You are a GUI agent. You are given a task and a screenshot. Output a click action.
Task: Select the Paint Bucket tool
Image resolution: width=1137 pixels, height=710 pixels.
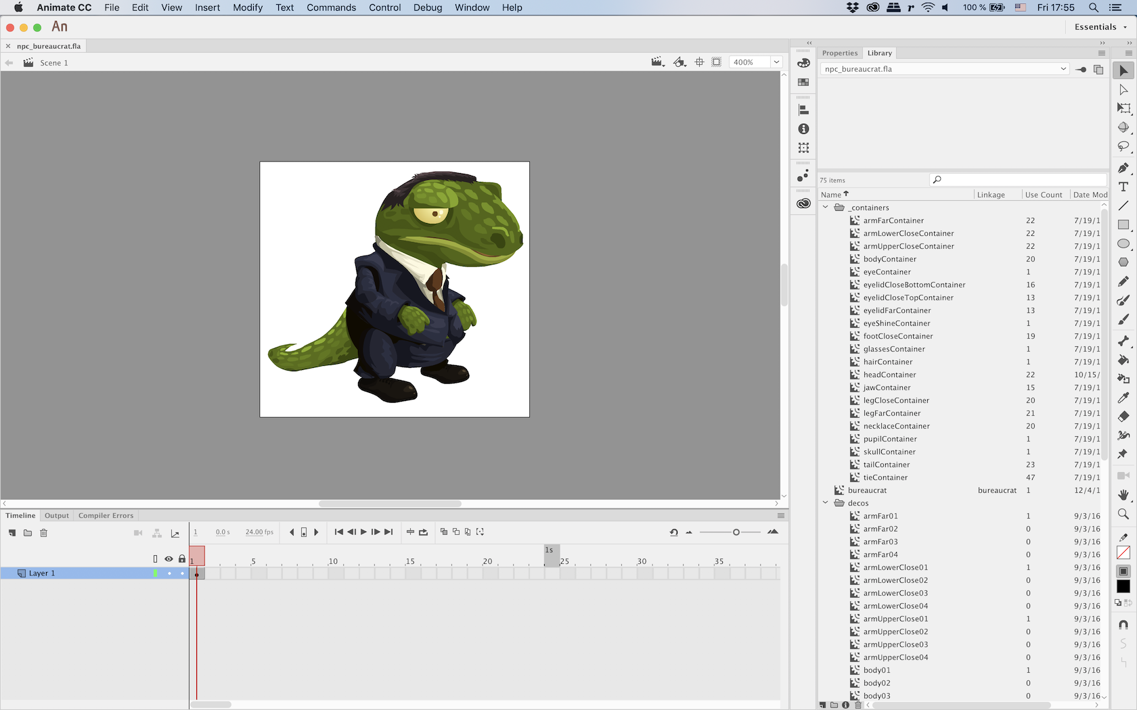[1123, 360]
